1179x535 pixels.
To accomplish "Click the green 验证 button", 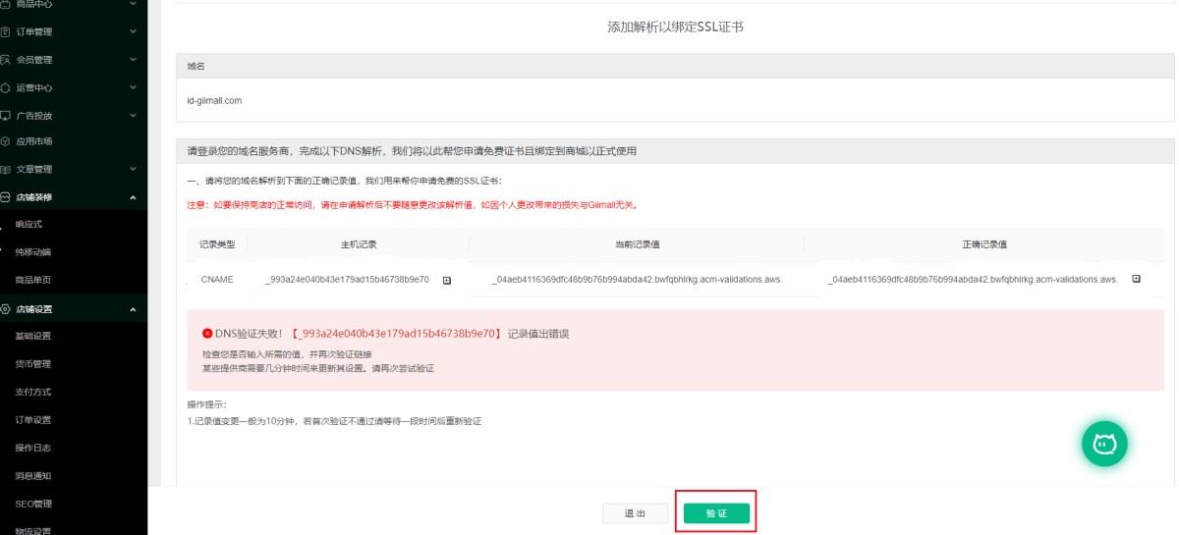I will click(x=716, y=513).
